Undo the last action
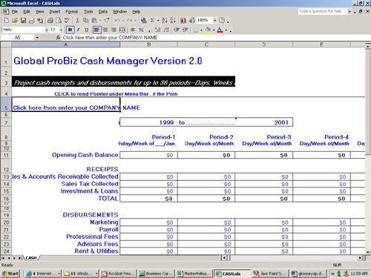Viewport: 371px width, 278px height. click(117, 21)
